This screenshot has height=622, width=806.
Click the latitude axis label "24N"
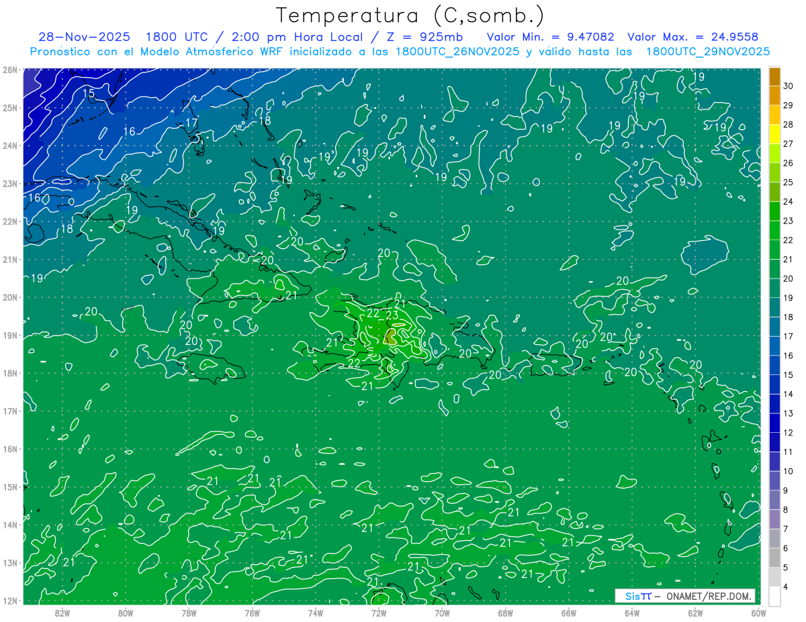coord(10,146)
